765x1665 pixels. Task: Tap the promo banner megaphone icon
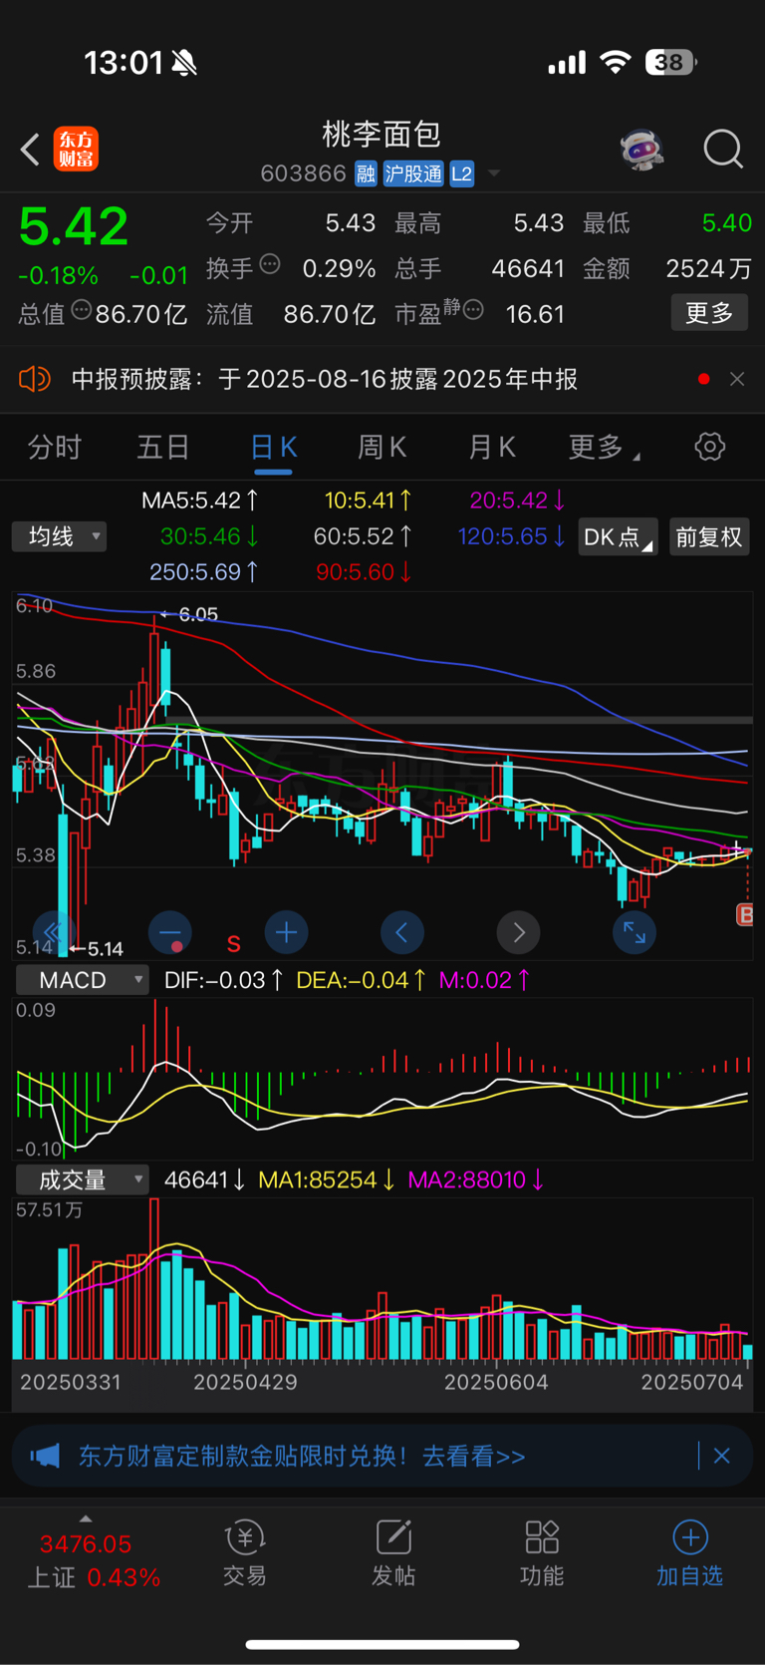pyautogui.click(x=45, y=1456)
